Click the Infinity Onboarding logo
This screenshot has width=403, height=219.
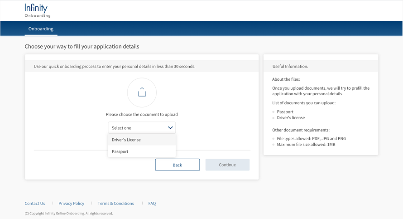38,10
